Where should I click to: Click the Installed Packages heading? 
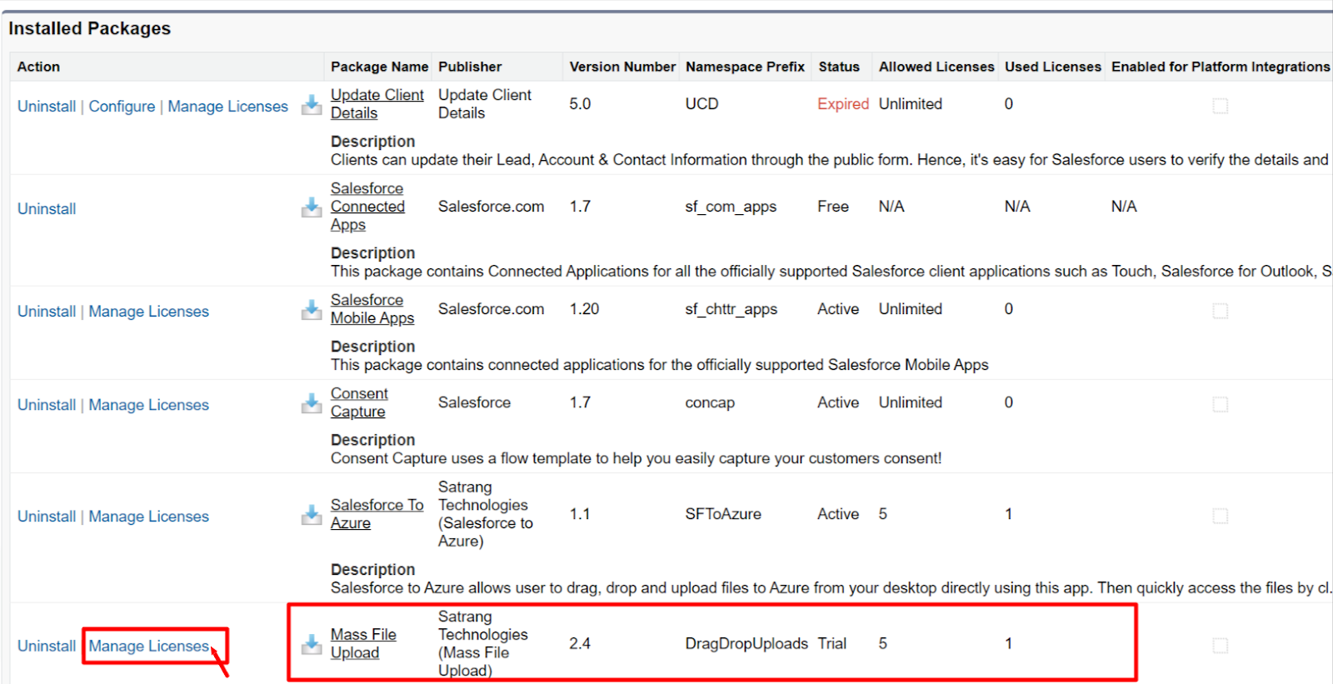89,28
